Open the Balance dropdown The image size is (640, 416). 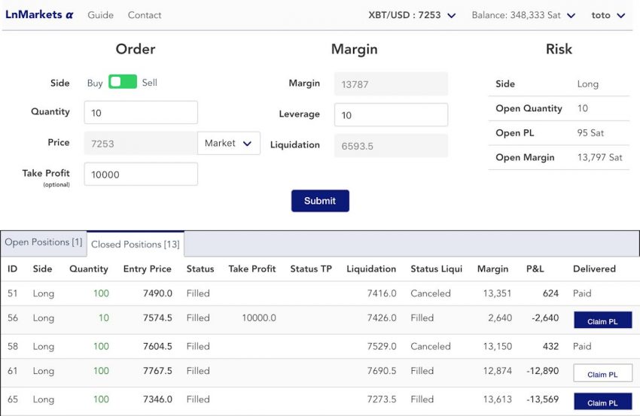click(x=523, y=15)
